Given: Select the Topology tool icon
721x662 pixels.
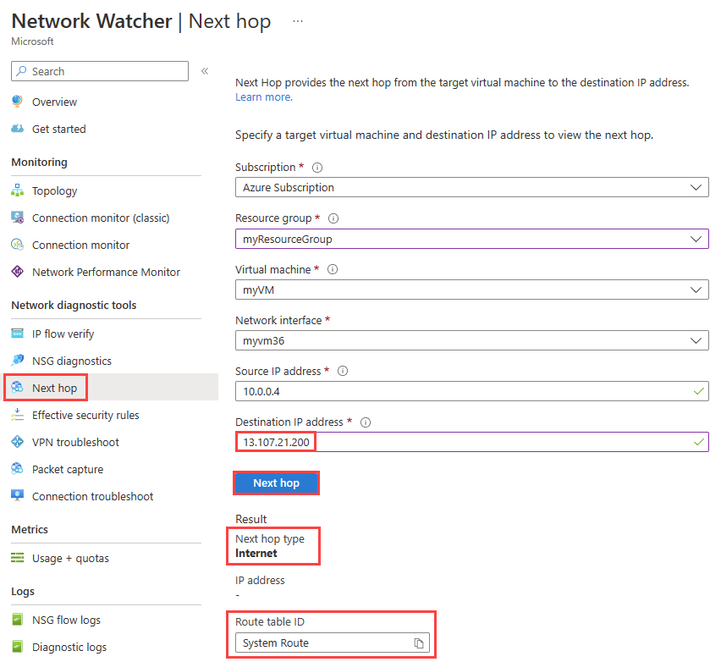Looking at the screenshot, I should (x=19, y=190).
